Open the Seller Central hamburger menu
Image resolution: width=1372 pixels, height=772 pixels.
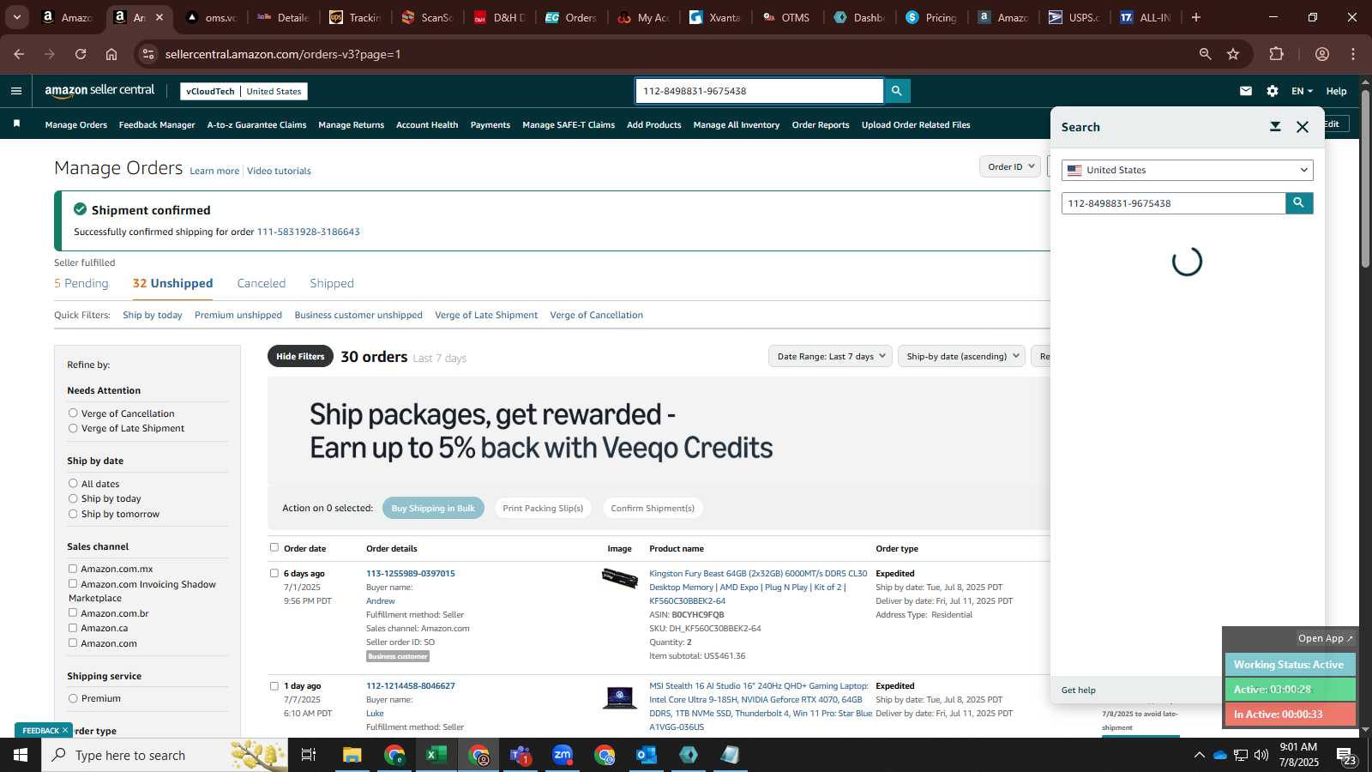pos(16,91)
